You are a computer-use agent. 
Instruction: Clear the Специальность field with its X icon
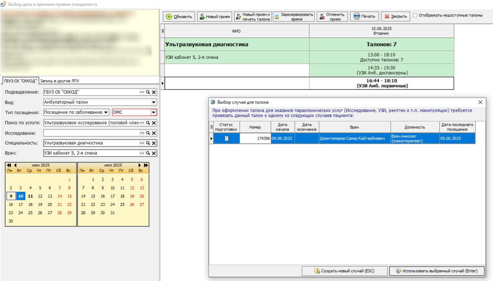point(153,143)
